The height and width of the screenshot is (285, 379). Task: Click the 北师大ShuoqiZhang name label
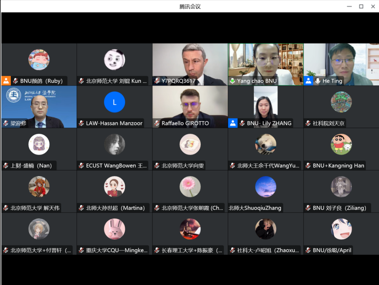click(255, 208)
